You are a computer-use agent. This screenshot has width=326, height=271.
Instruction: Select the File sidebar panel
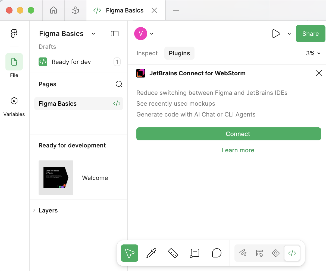(x=14, y=65)
